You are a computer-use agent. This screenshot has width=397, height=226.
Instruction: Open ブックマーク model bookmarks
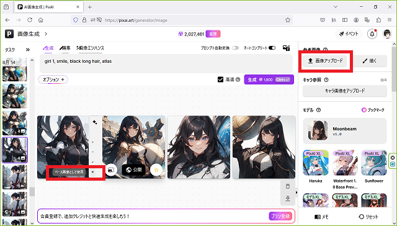[x=373, y=110]
